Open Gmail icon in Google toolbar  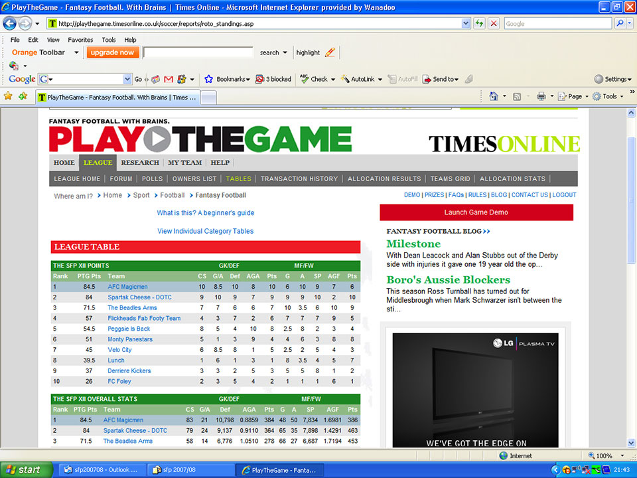click(169, 79)
